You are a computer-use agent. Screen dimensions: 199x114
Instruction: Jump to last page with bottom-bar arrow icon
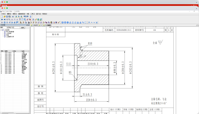pos(97,22)
